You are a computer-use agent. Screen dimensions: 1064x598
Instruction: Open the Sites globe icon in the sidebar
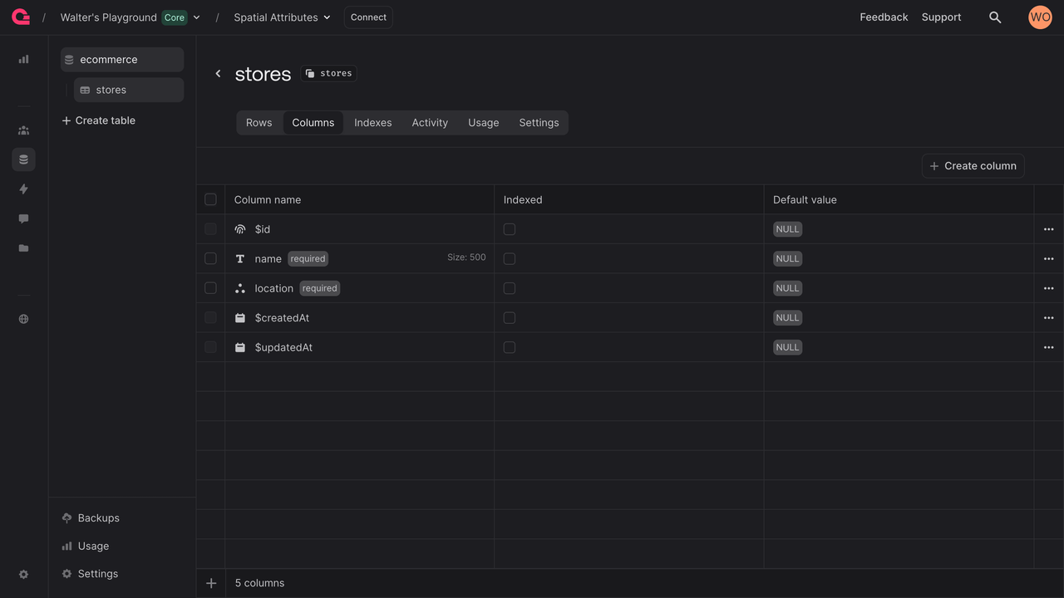pyautogui.click(x=23, y=318)
